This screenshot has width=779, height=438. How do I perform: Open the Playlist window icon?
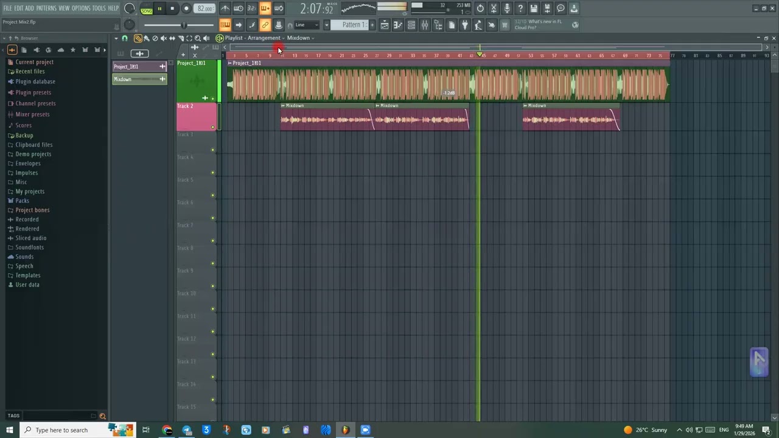click(x=385, y=25)
